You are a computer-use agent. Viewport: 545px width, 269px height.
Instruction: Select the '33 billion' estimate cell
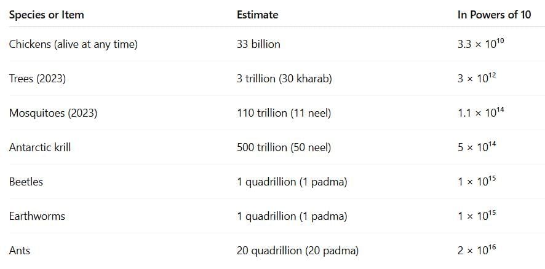(x=258, y=44)
